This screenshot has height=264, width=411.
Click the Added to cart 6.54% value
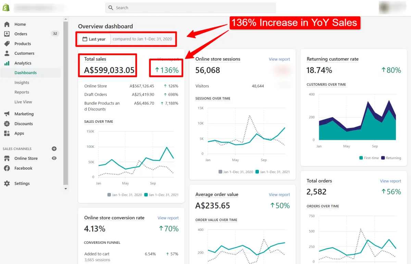point(150,254)
